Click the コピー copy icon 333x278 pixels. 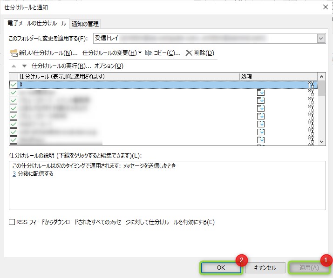tap(149, 53)
